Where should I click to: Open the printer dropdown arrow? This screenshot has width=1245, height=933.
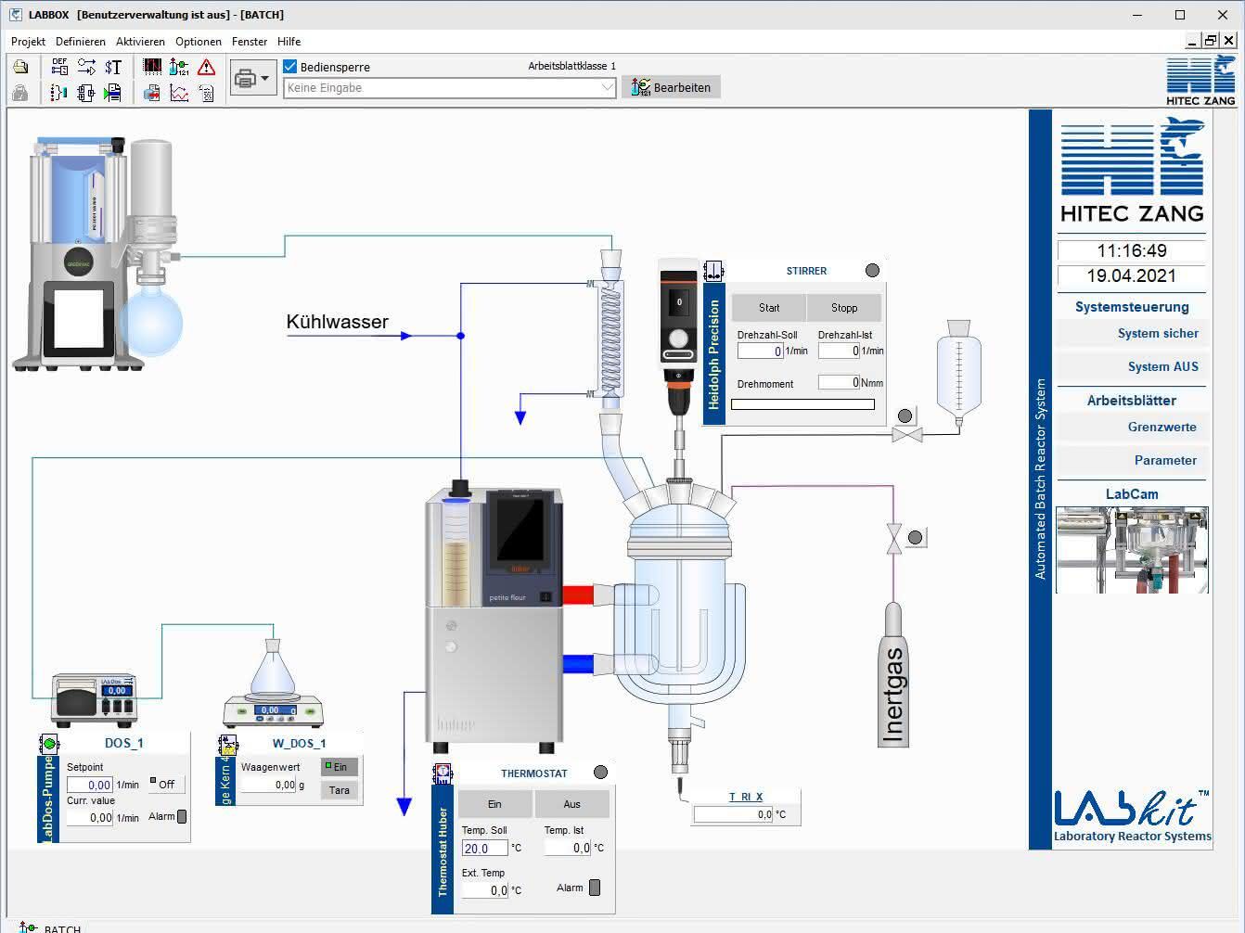pyautogui.click(x=265, y=80)
